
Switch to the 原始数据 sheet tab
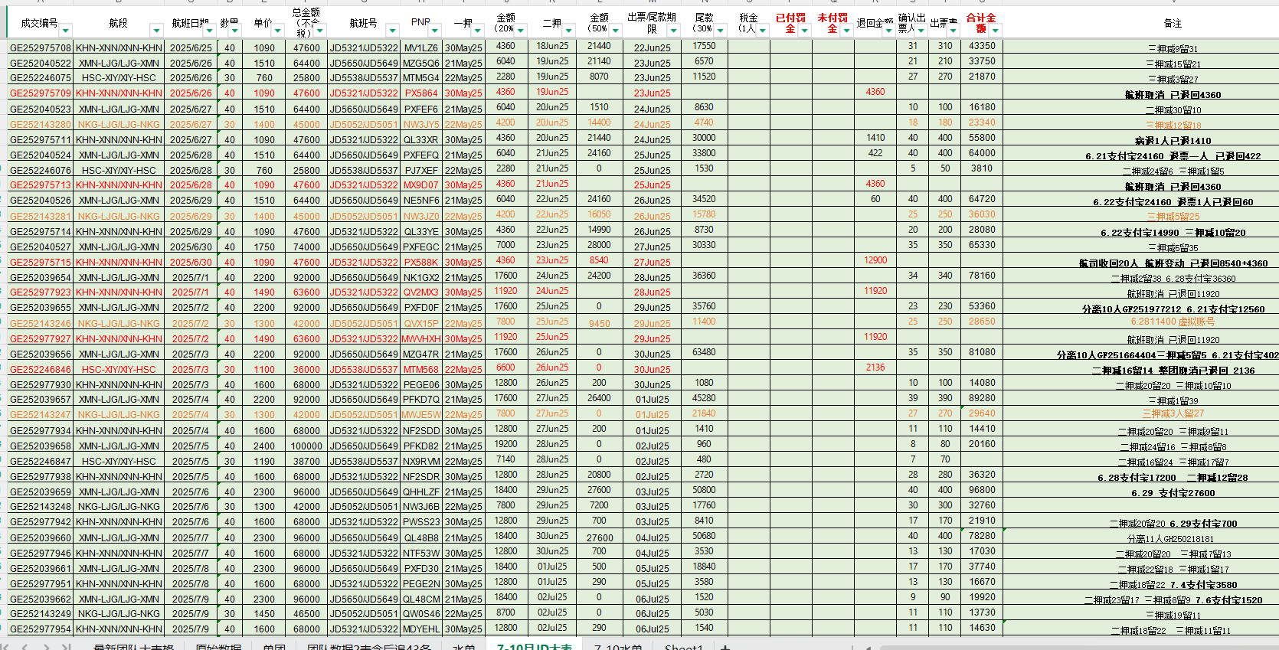point(218,647)
